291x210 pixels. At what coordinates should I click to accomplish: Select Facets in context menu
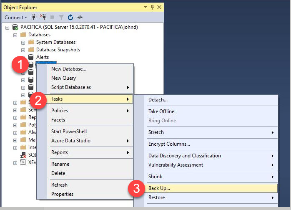click(90, 120)
